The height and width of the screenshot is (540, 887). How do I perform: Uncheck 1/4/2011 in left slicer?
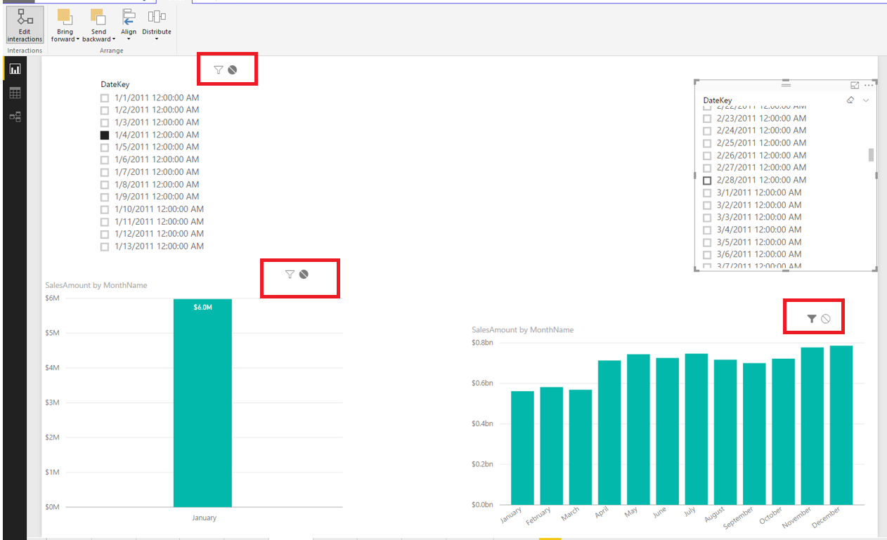[105, 135]
